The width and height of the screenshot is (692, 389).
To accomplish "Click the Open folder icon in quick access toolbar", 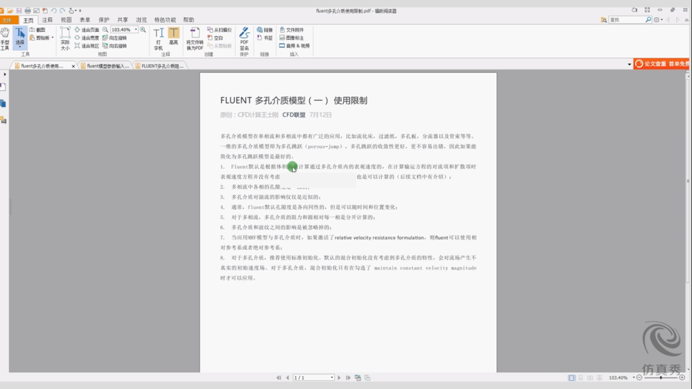I will coord(10,11).
